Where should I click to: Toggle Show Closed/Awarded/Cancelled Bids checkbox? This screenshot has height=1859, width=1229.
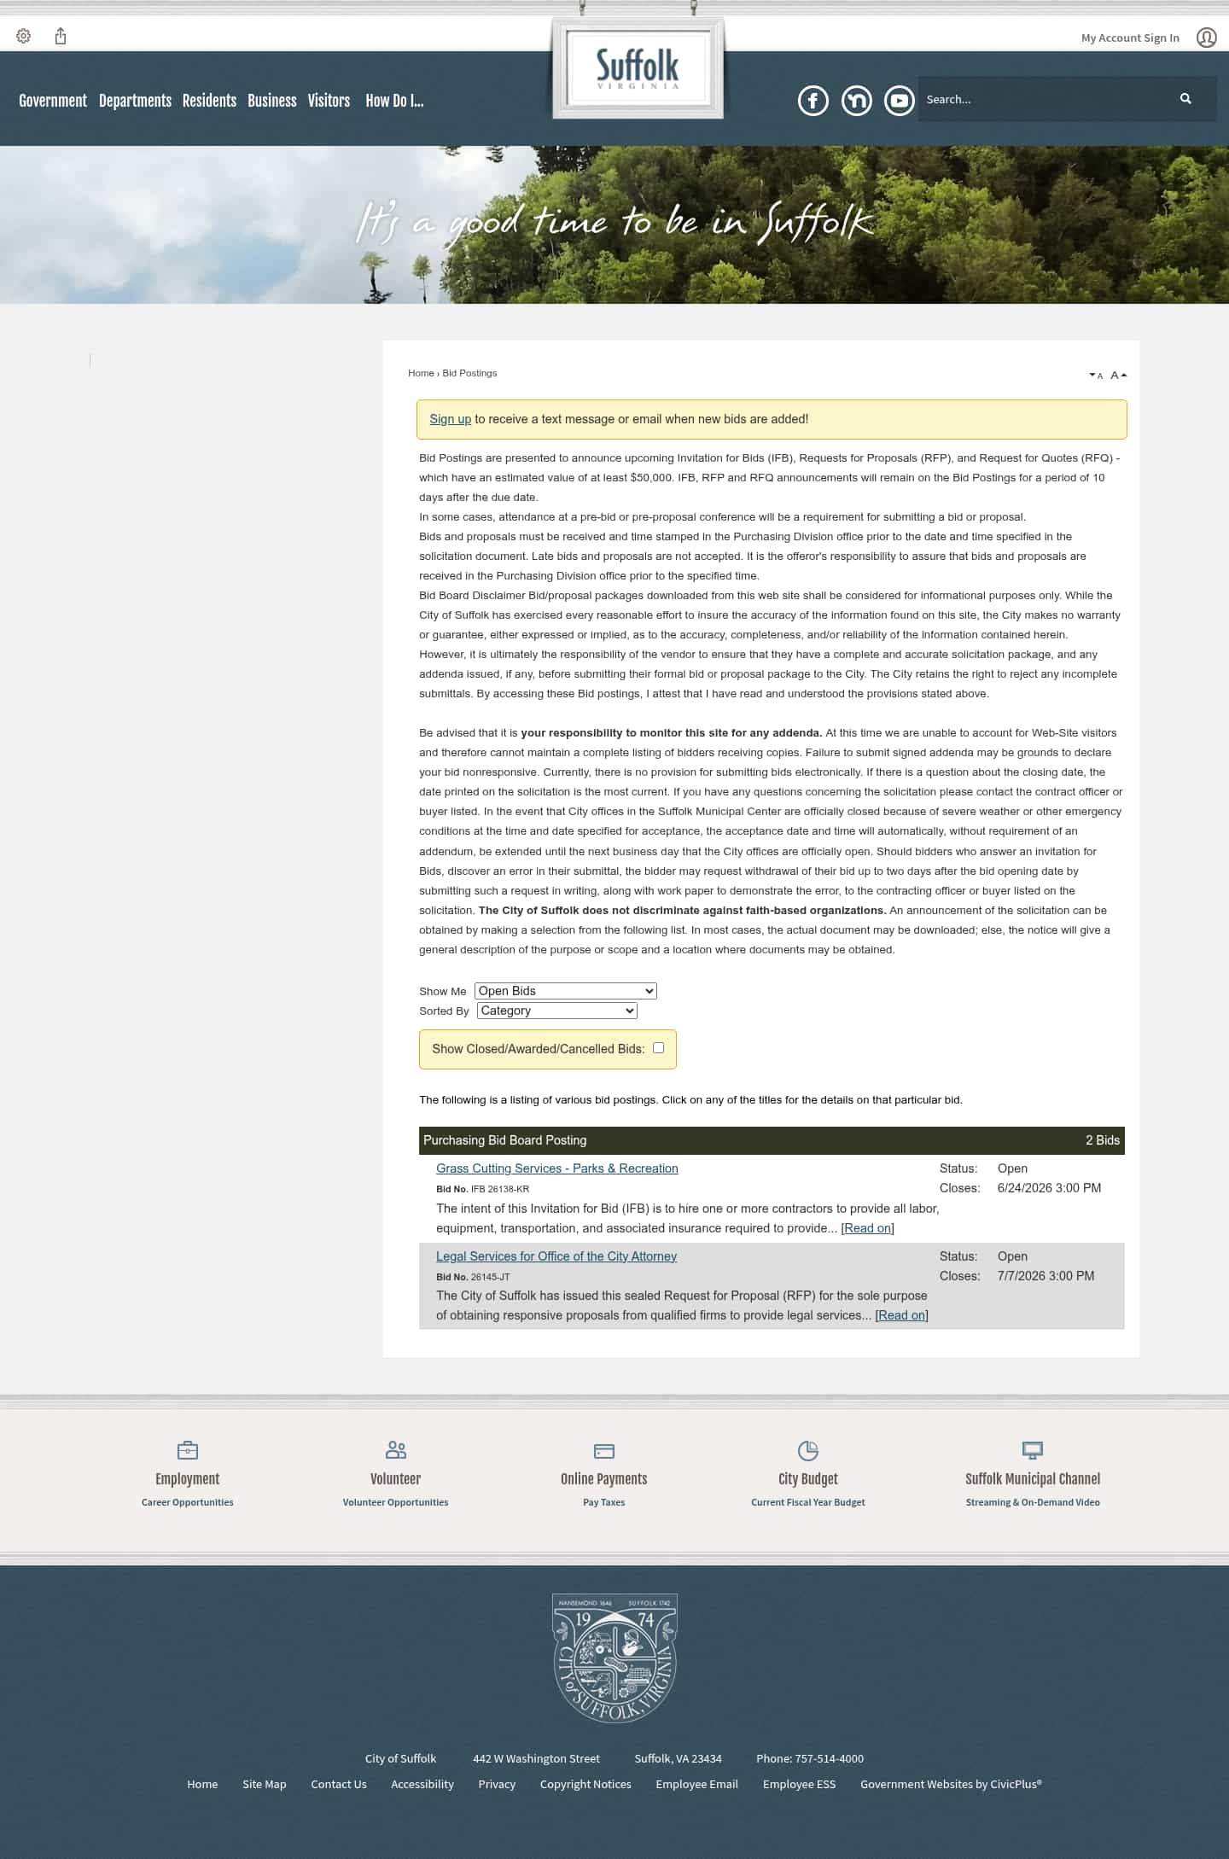click(x=658, y=1048)
